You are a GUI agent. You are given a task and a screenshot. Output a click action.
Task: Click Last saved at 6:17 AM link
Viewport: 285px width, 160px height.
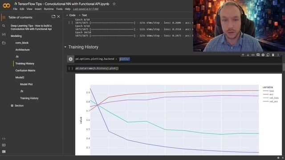(85, 9)
